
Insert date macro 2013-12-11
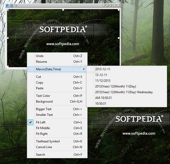point(126,69)
